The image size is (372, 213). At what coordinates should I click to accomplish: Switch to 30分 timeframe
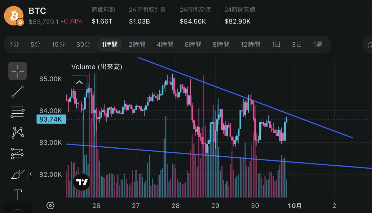click(x=83, y=45)
